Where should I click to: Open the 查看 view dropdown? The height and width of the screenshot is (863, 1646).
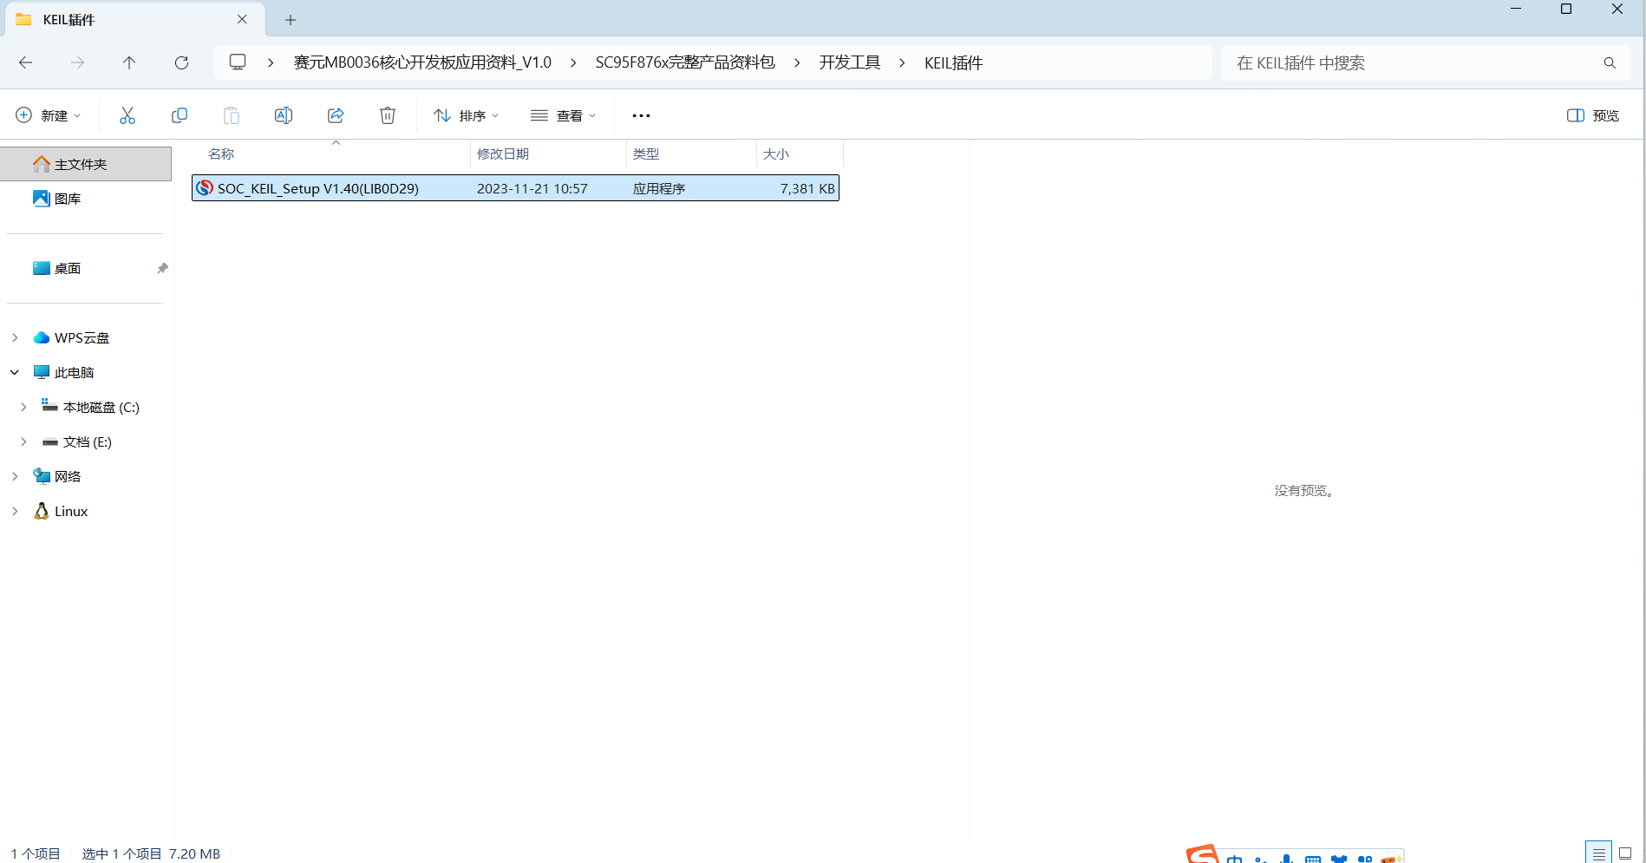click(x=564, y=115)
